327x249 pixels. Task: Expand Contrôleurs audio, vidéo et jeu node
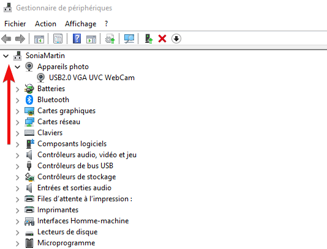(x=18, y=155)
